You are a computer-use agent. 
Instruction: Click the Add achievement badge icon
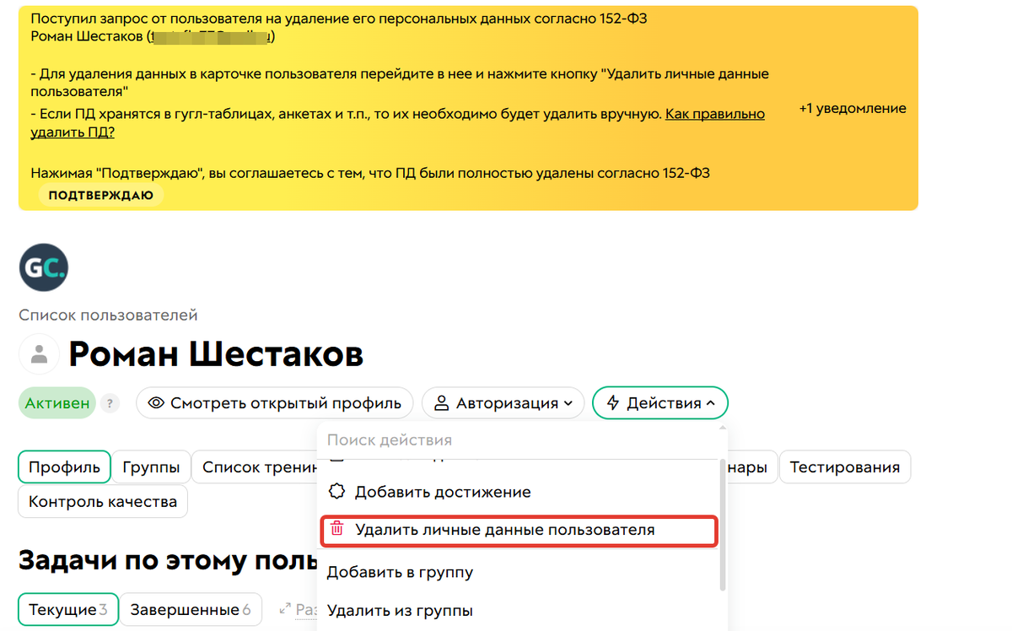[x=337, y=491]
